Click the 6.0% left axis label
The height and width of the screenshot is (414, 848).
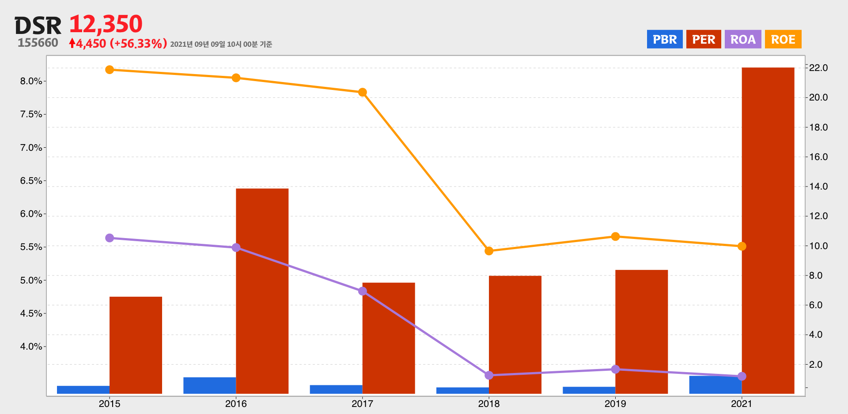[31, 214]
